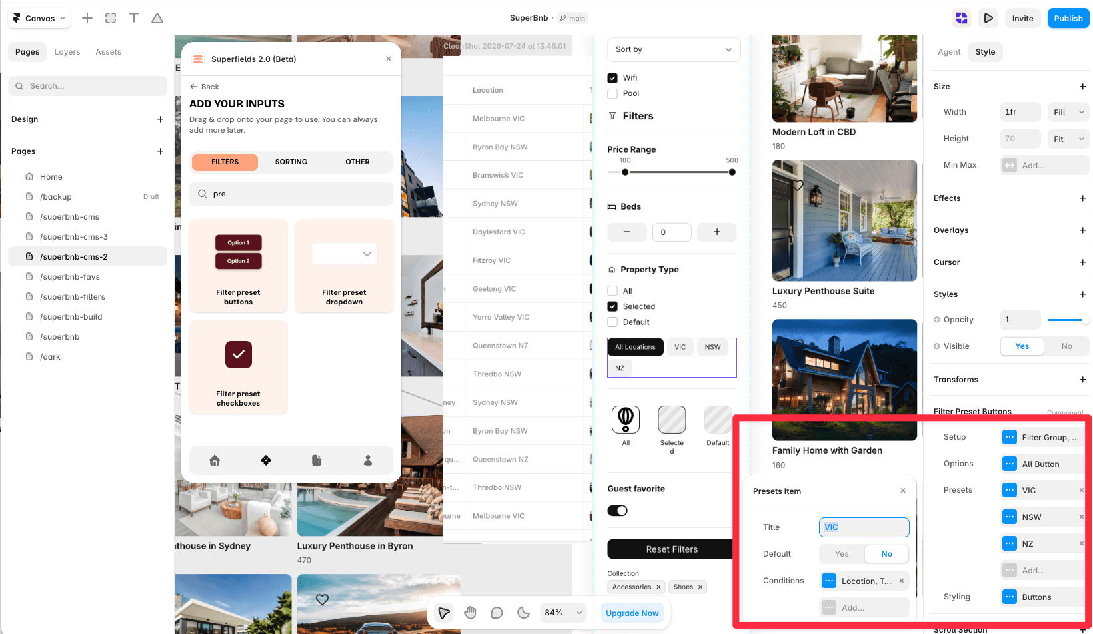Select the hand pan tool

(x=471, y=613)
